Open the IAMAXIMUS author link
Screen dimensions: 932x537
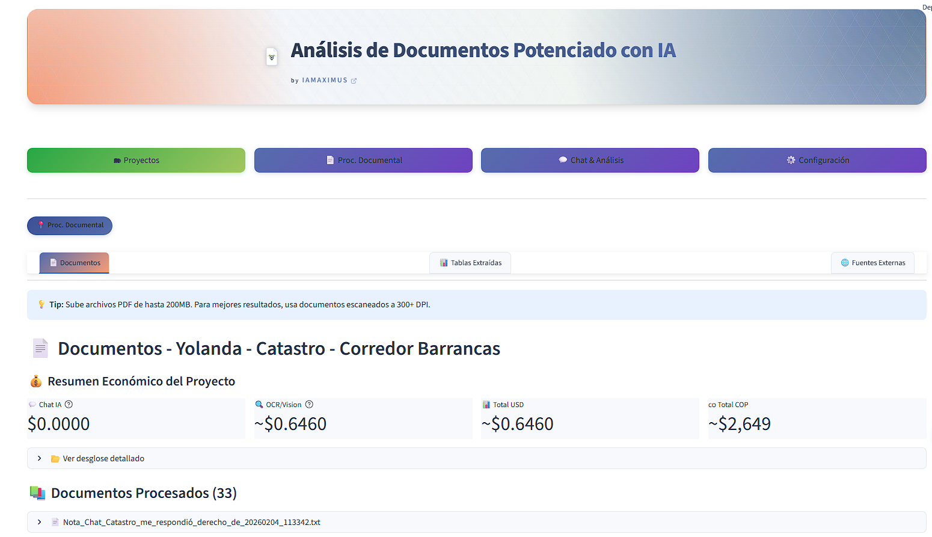tap(325, 80)
